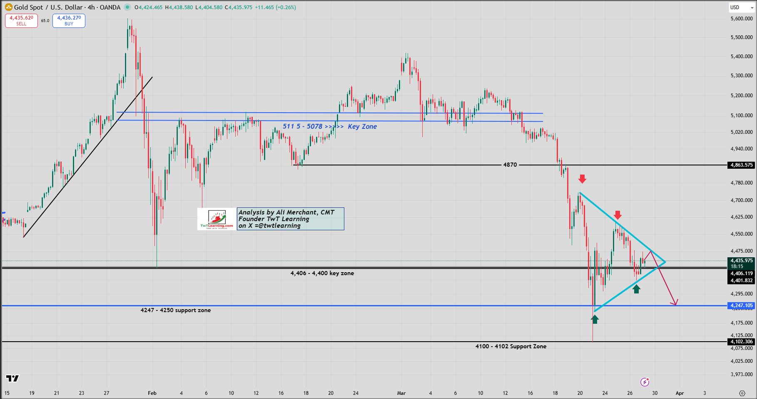Select green up arrow below blue support line
Screen dimensions: 757x399
[x=595, y=319]
